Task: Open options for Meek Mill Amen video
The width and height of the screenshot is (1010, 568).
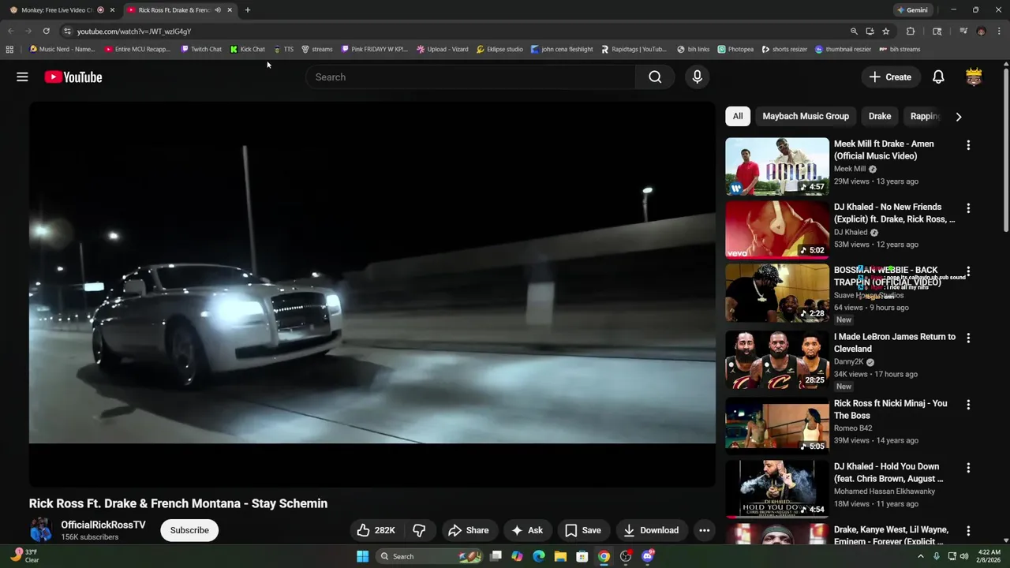Action: pyautogui.click(x=968, y=145)
